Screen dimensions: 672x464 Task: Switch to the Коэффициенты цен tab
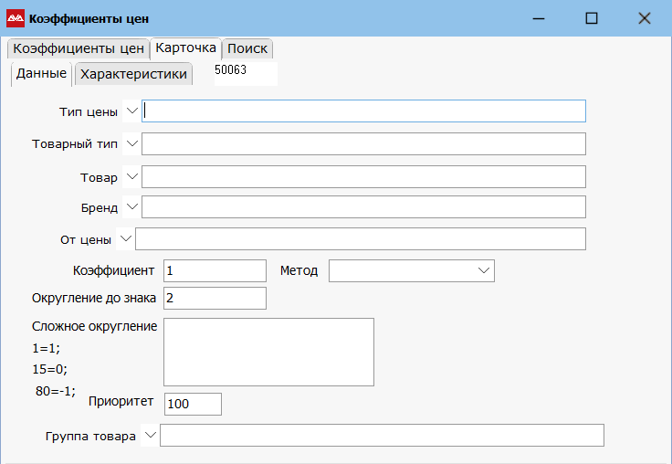(79, 48)
